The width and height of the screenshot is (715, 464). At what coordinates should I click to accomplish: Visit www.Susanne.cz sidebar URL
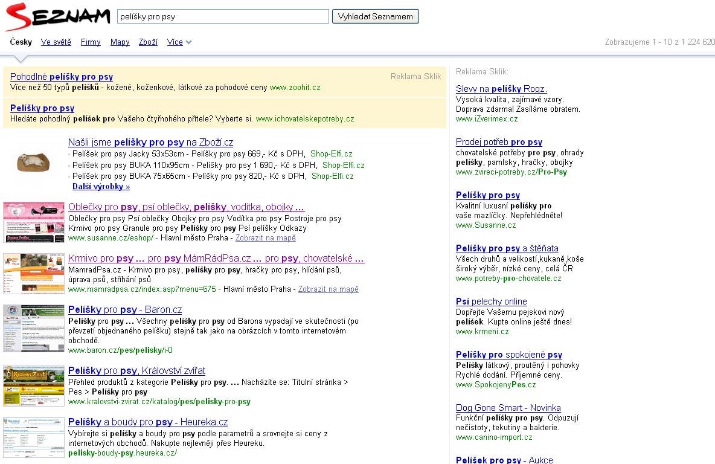[x=486, y=225]
